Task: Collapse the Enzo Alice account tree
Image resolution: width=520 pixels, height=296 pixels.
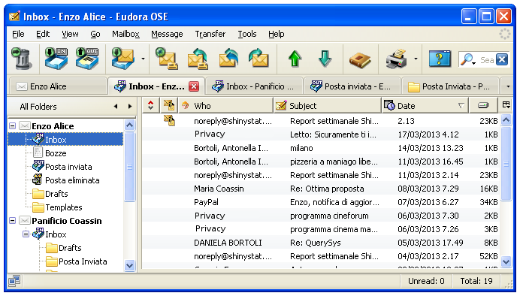Action: (x=12, y=126)
